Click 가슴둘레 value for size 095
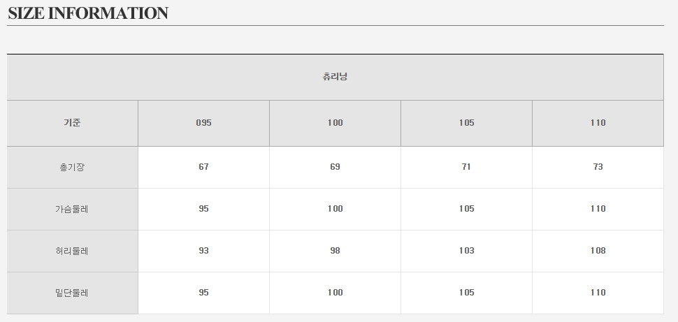The width and height of the screenshot is (678, 322). 203,209
